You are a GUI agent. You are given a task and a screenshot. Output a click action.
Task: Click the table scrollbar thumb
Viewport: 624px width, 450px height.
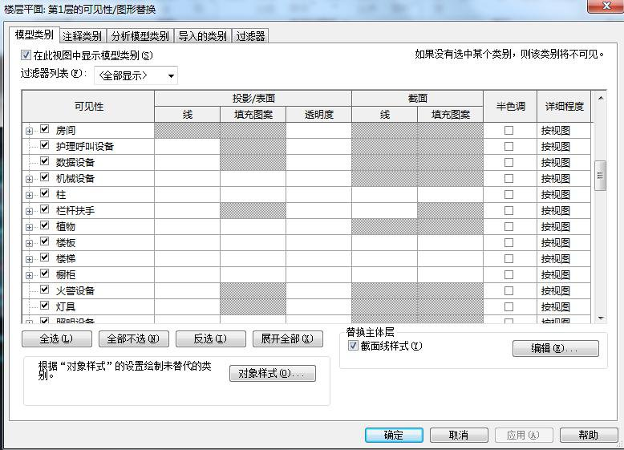pos(601,176)
